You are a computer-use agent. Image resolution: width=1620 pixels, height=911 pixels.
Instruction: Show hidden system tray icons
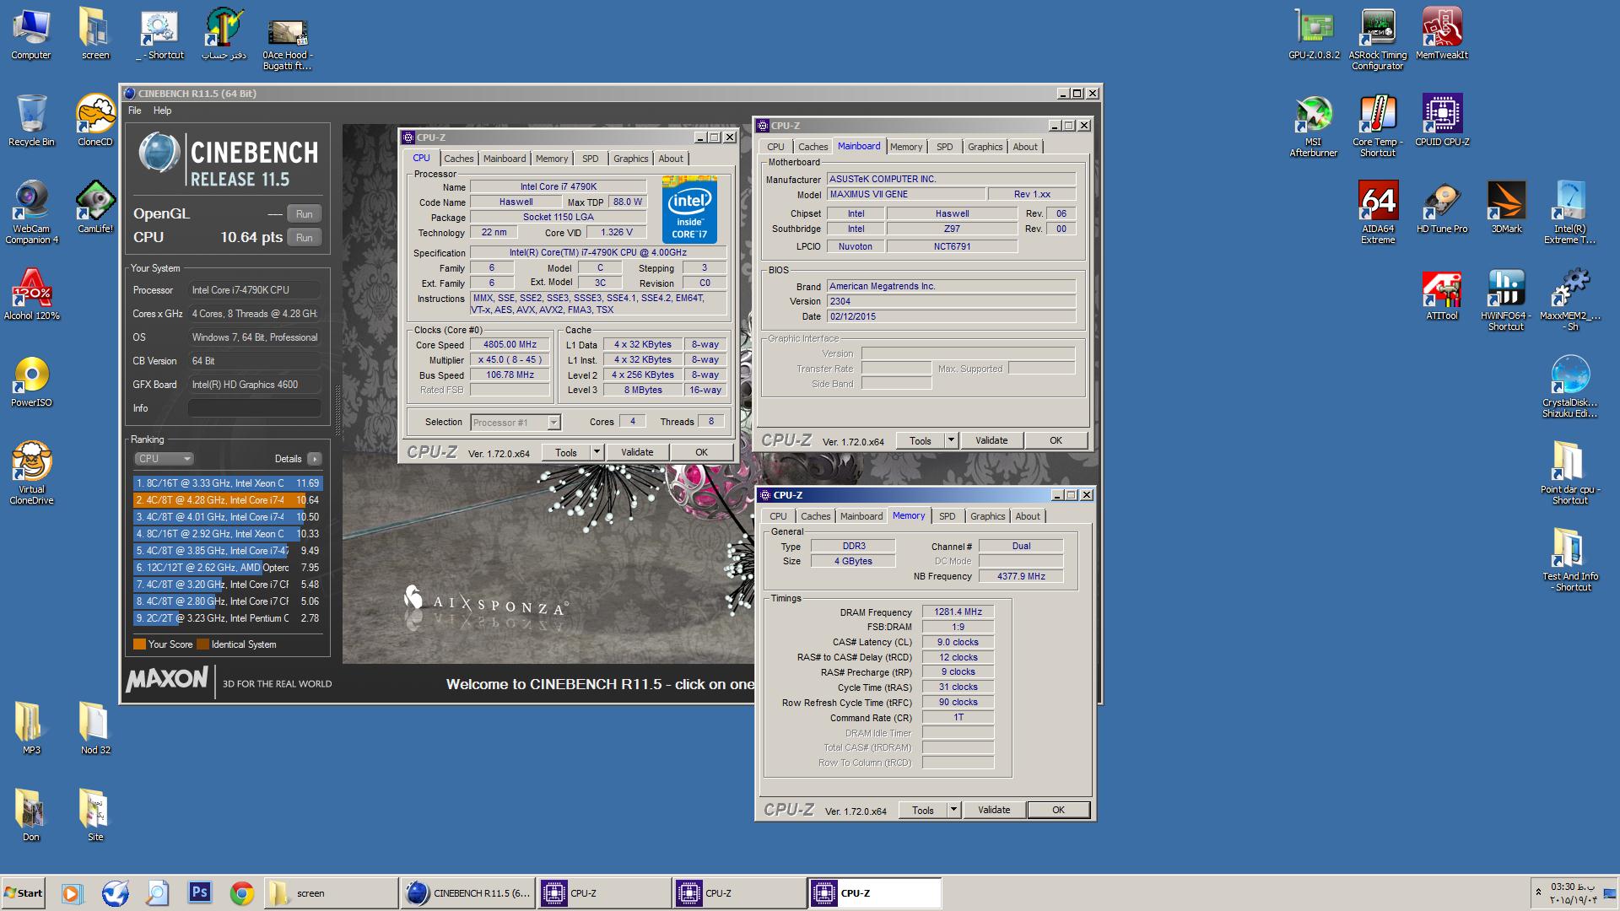pyautogui.click(x=1538, y=892)
